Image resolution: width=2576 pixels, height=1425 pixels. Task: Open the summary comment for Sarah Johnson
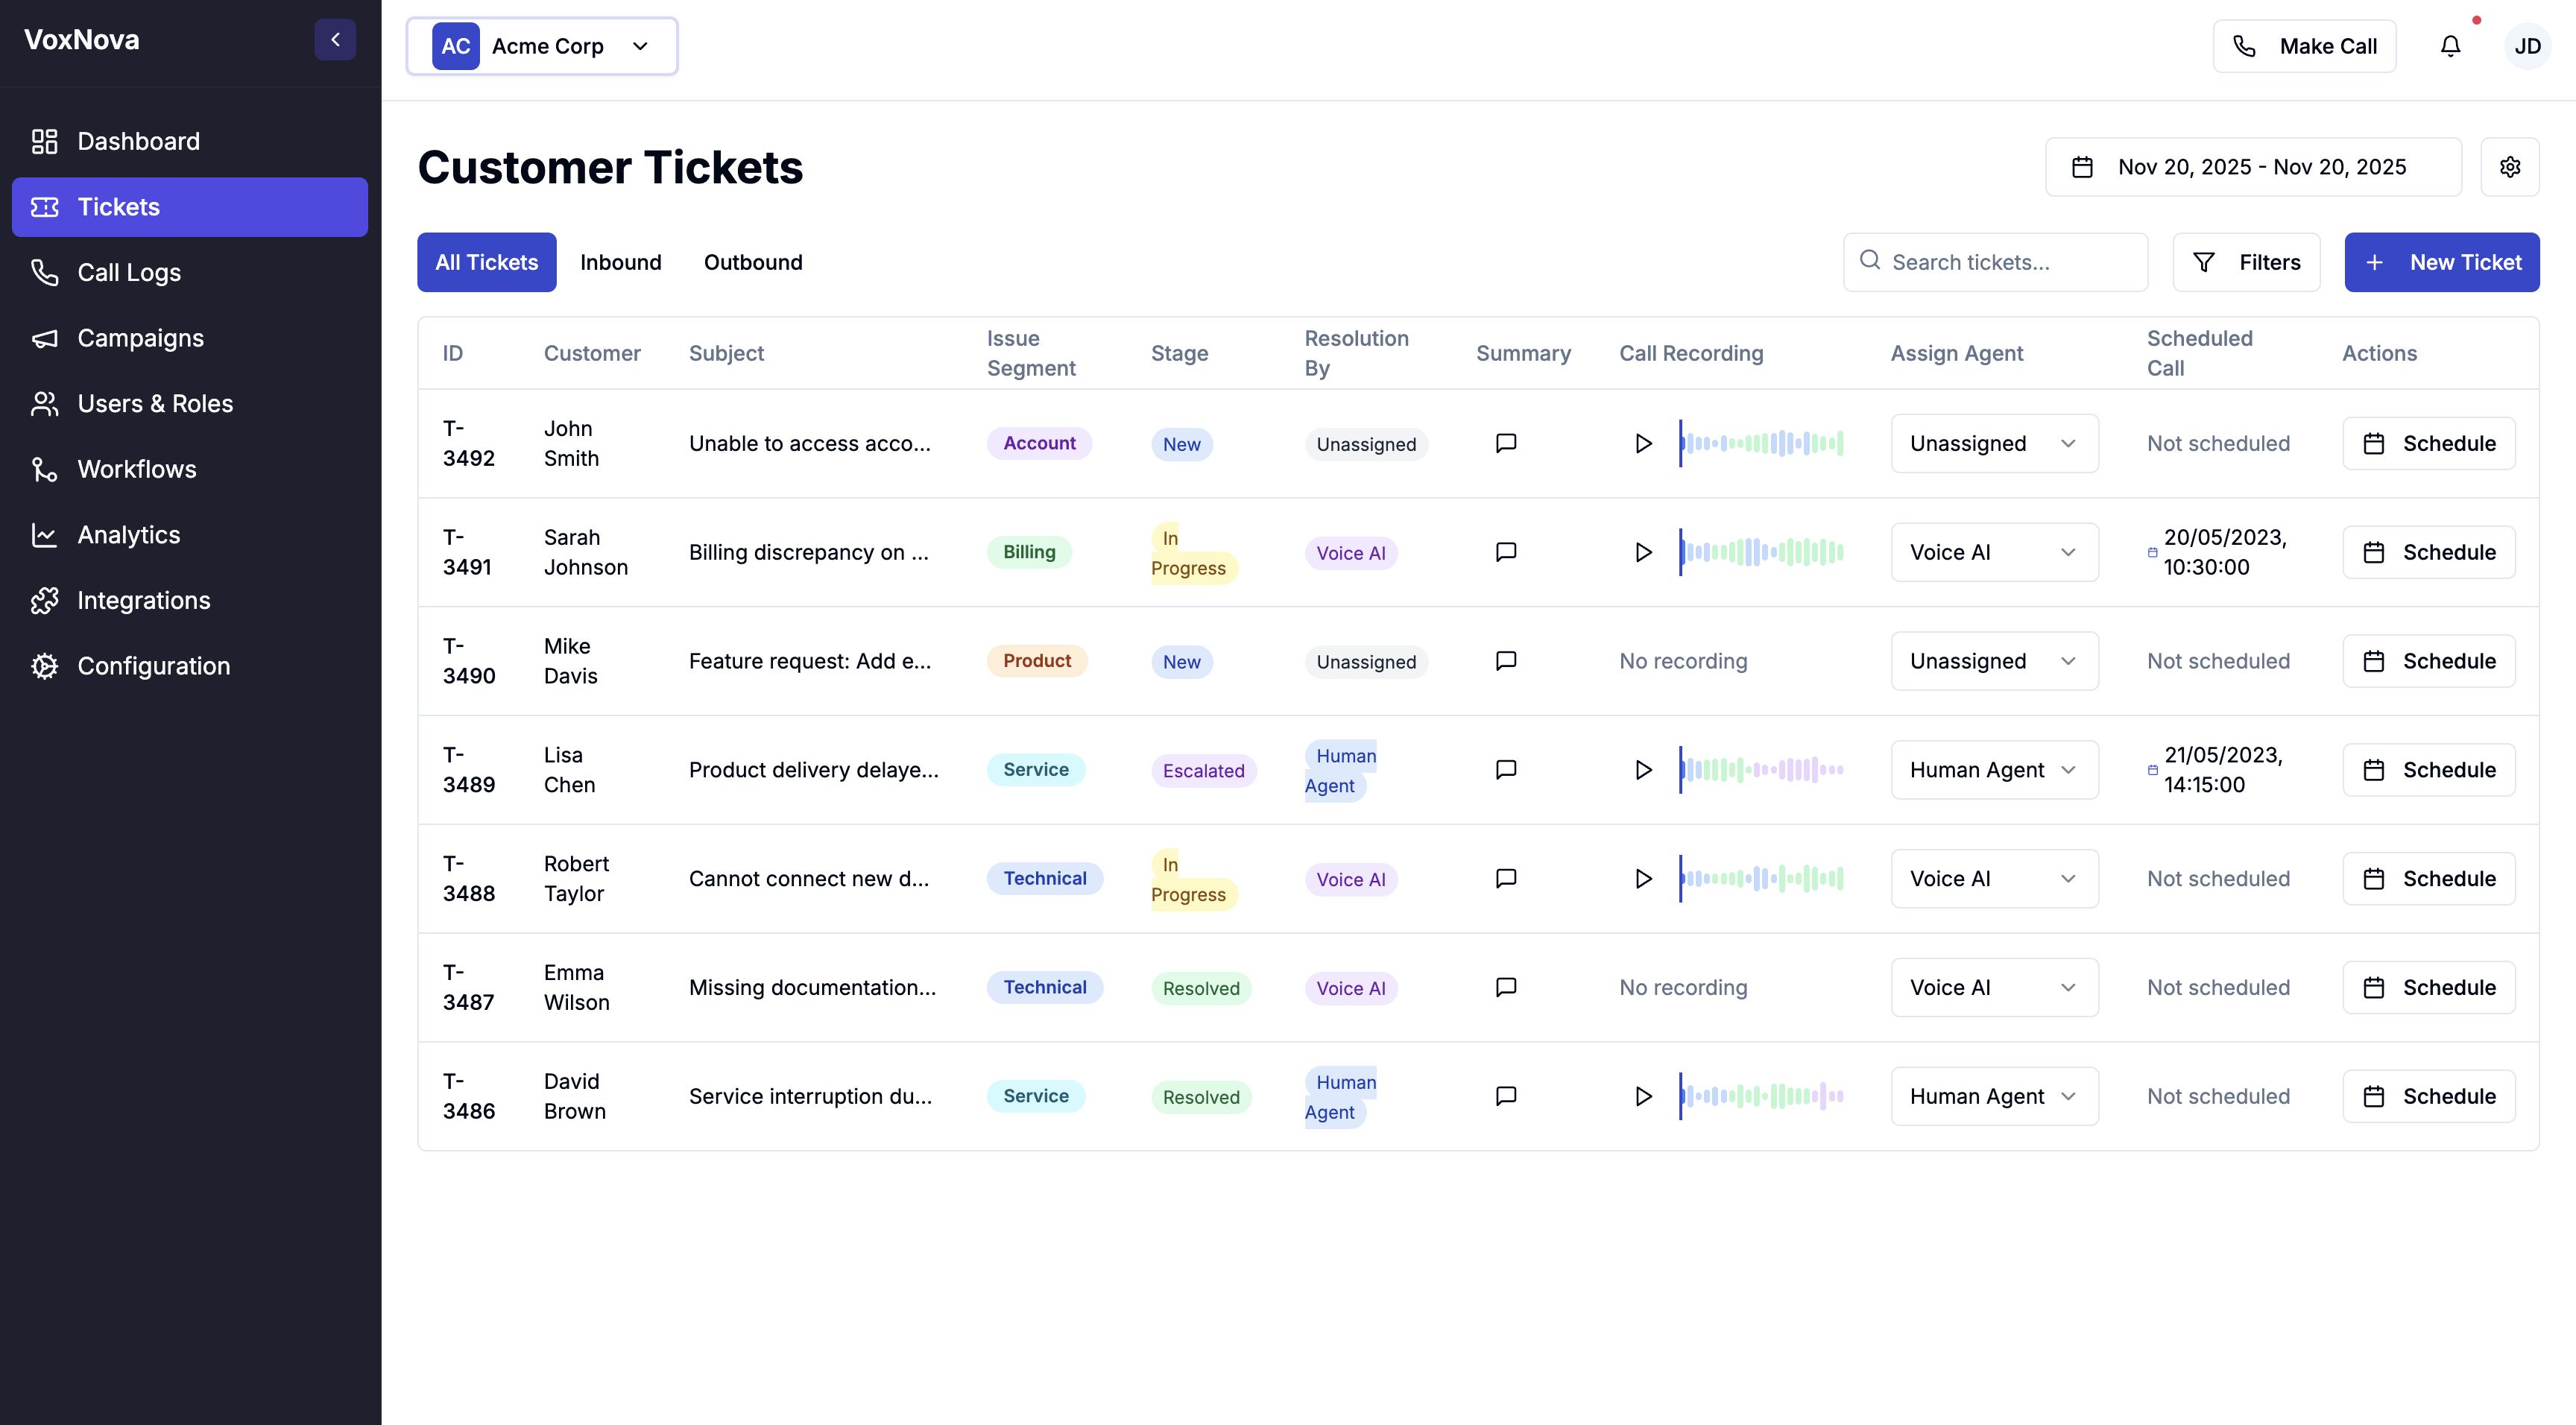[x=1506, y=551]
